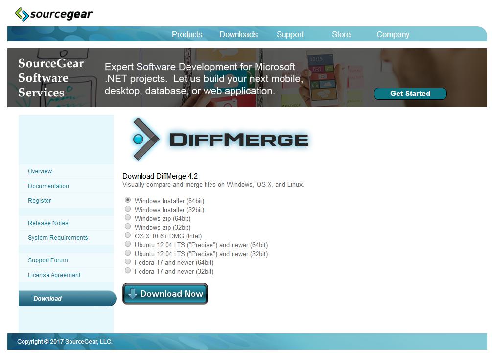Click the 'Visually compare and merge files' description
Image resolution: width=492 pixels, height=353 pixels.
pyautogui.click(x=213, y=185)
